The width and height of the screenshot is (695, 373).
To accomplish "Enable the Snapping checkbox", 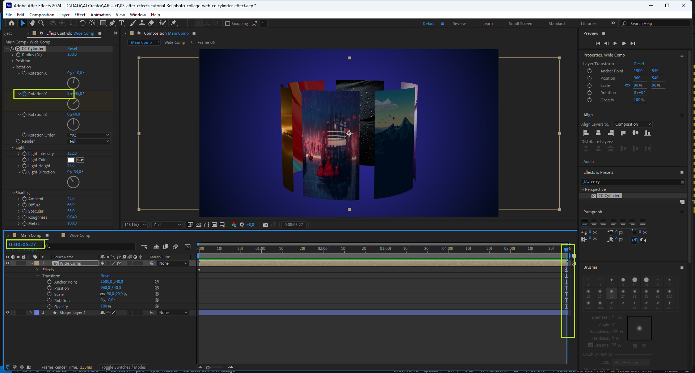I will (228, 24).
